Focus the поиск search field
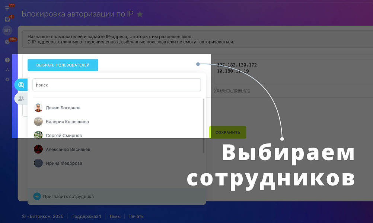 pyautogui.click(x=117, y=85)
